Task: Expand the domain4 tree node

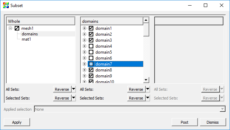Action: (x=84, y=46)
